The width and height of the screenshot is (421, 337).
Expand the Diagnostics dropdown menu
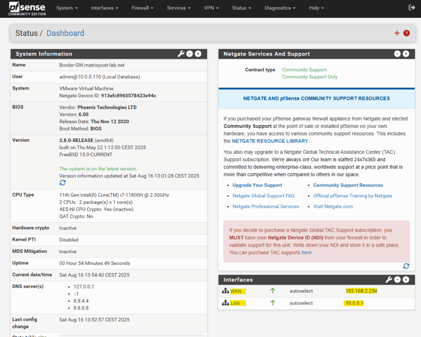(x=280, y=8)
